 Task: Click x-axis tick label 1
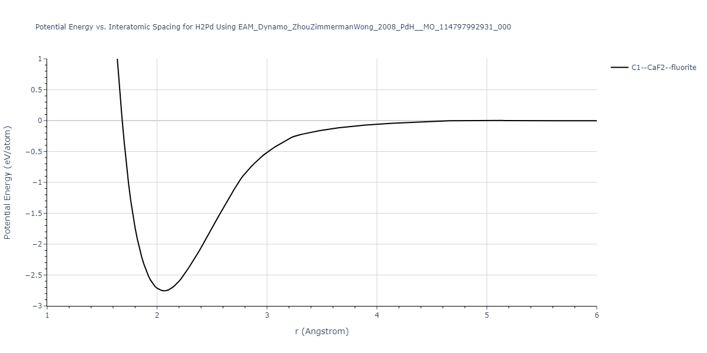point(47,315)
